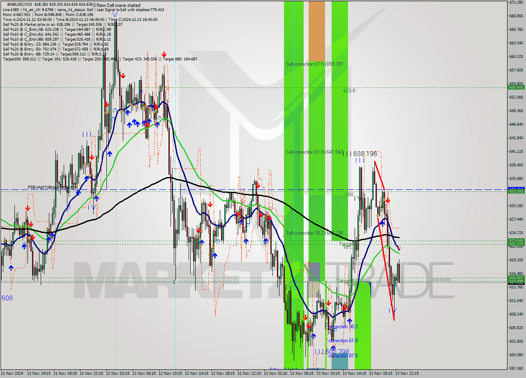The height and width of the screenshot is (378, 526).
Task: Click the 597.360 price axis value
Action: (516, 368)
